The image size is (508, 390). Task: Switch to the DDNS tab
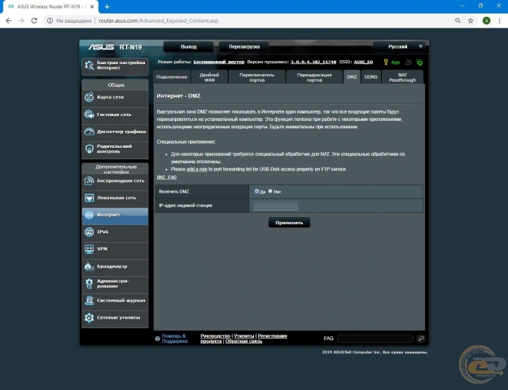pyautogui.click(x=370, y=77)
